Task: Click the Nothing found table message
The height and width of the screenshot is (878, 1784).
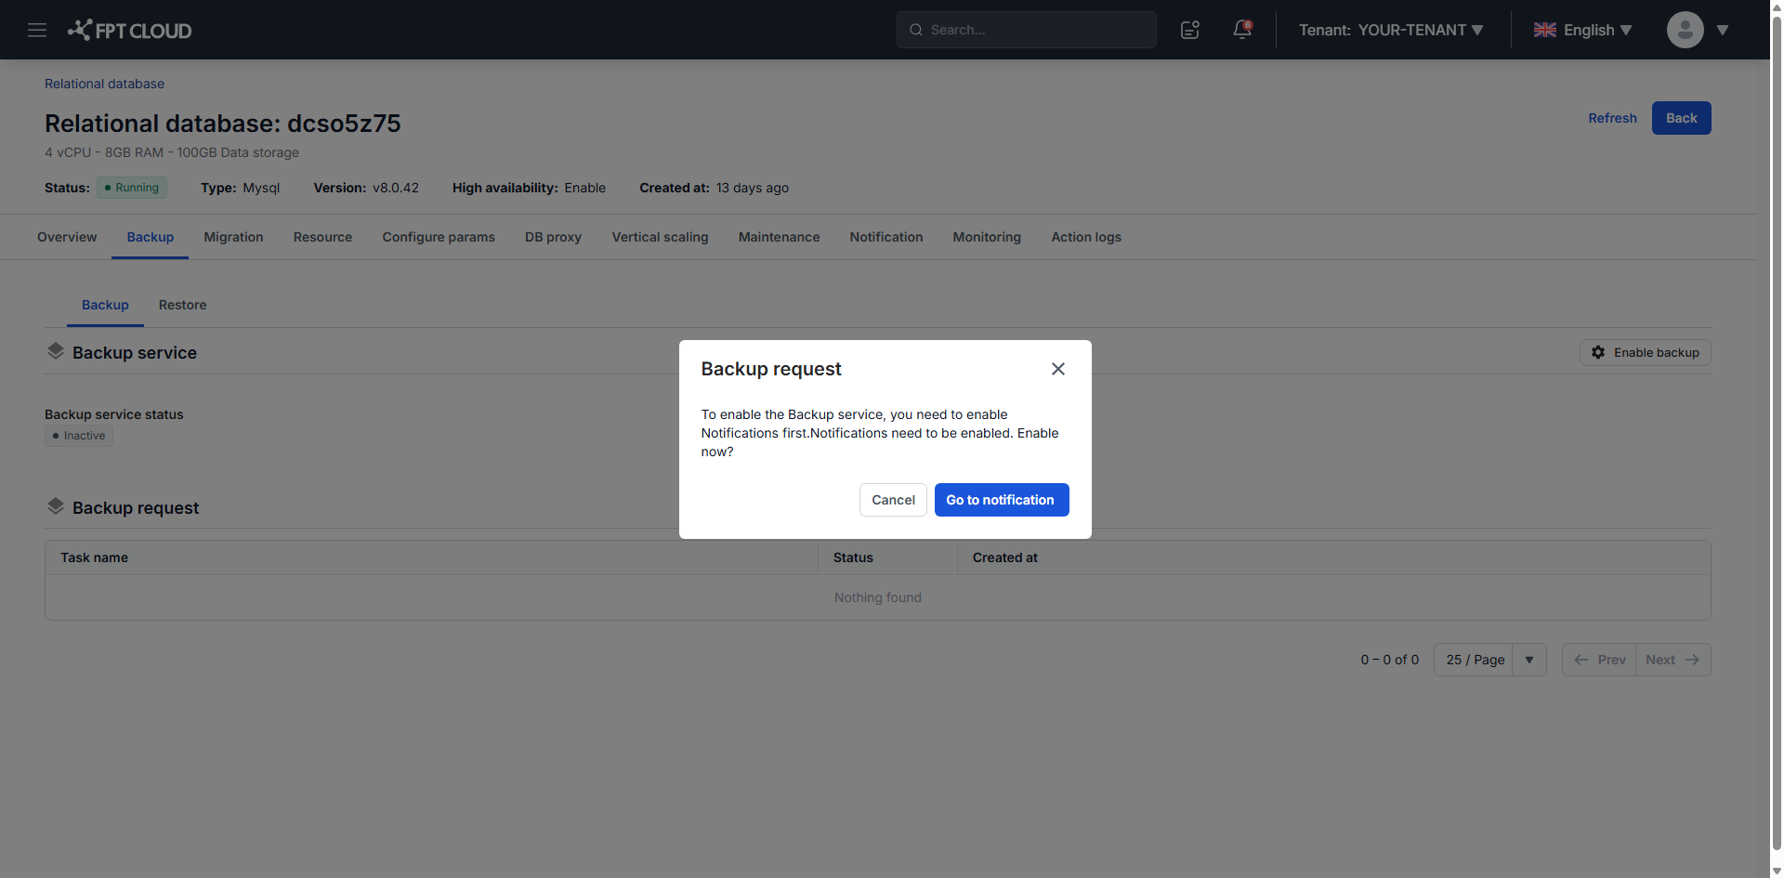Action: coord(877,597)
